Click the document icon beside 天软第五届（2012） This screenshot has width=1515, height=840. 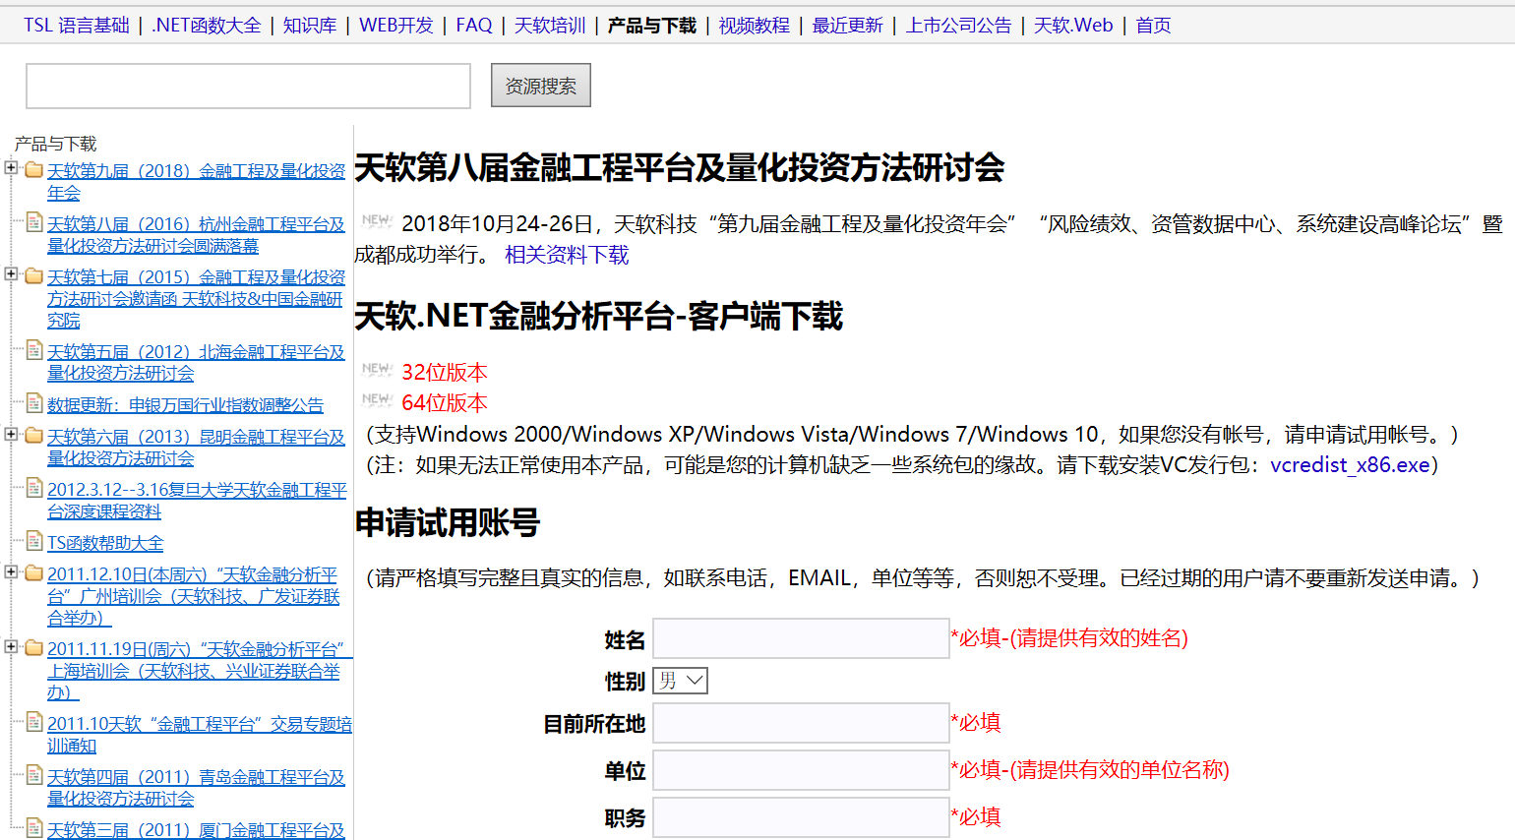[x=34, y=350]
